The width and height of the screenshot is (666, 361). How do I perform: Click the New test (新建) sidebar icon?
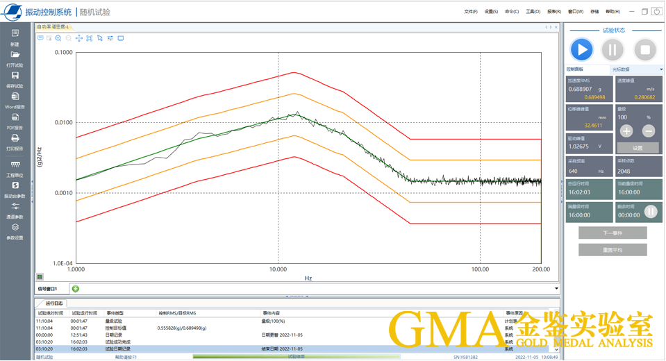tap(15, 33)
